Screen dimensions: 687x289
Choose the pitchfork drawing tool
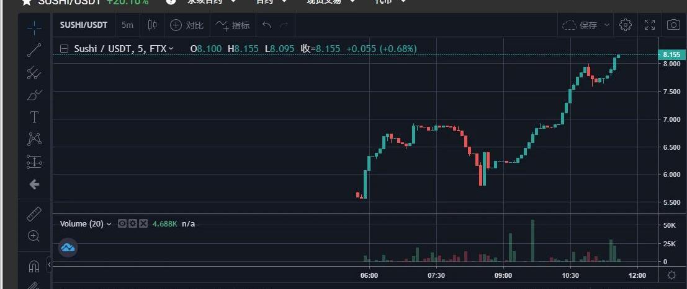click(x=34, y=72)
